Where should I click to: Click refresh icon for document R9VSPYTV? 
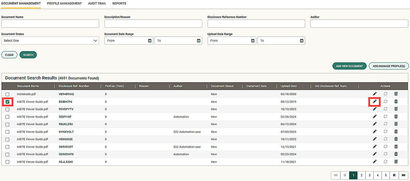click(x=385, y=109)
